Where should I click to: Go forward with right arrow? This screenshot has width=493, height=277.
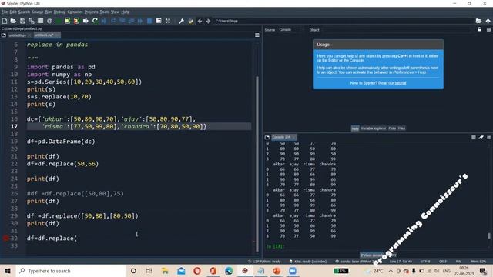208,21
